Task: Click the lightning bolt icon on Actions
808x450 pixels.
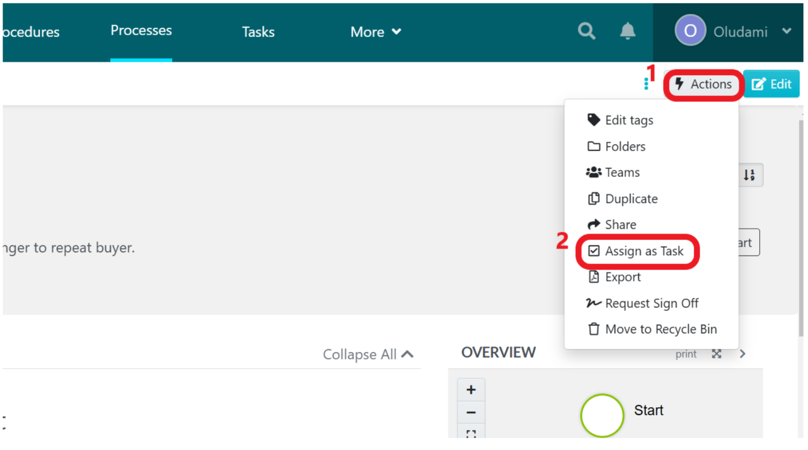Action: point(679,84)
